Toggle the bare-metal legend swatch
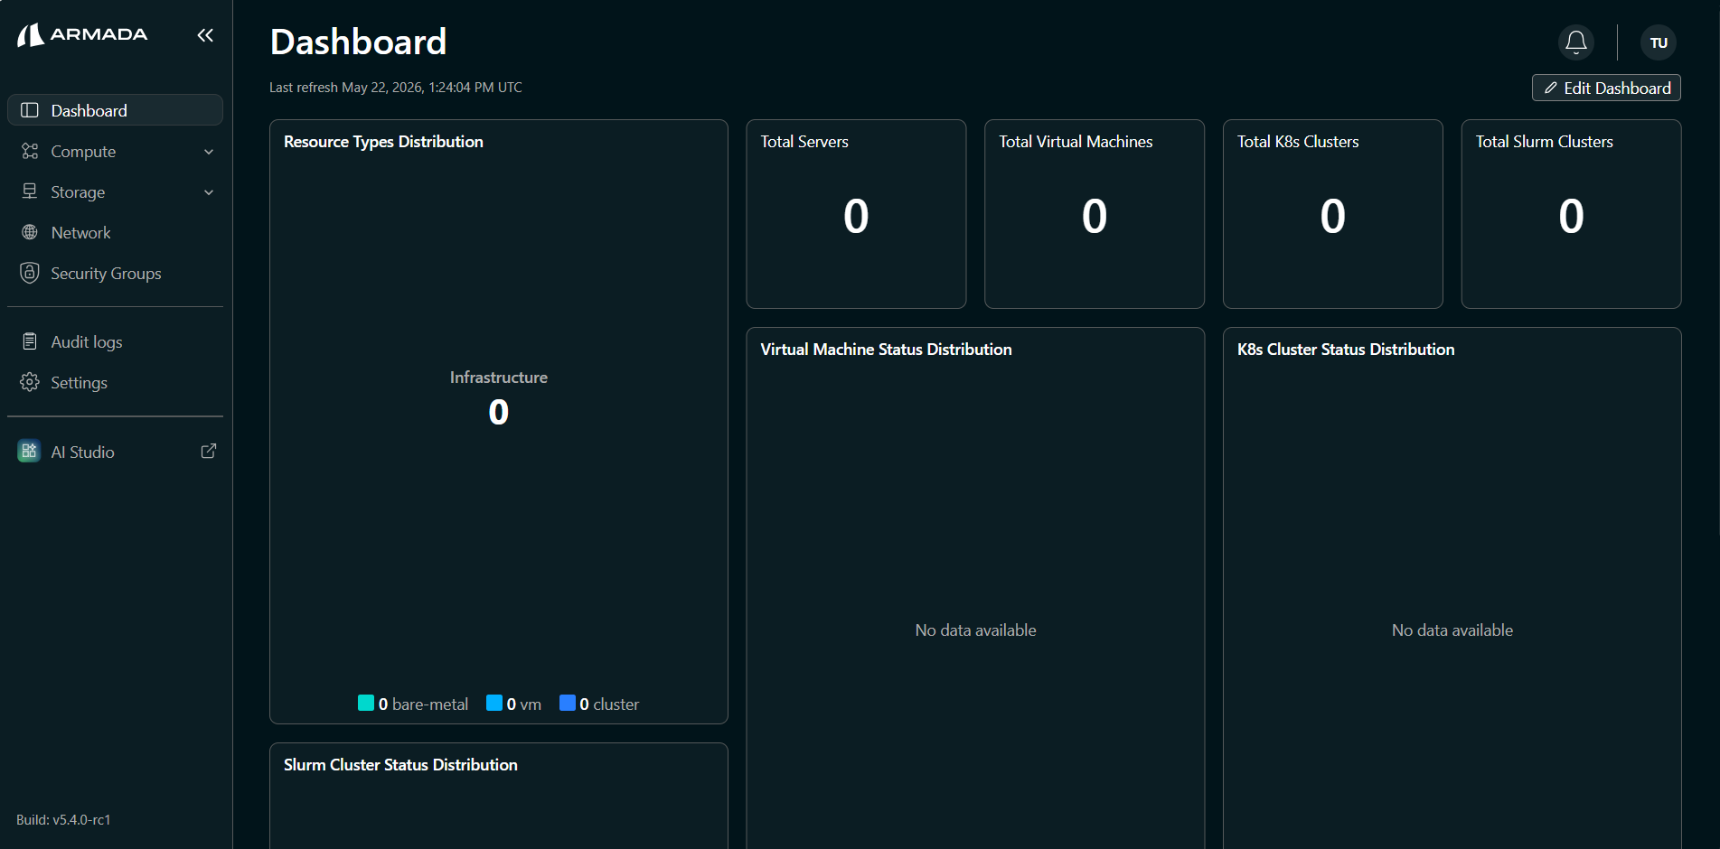This screenshot has height=849, width=1720. click(x=366, y=703)
